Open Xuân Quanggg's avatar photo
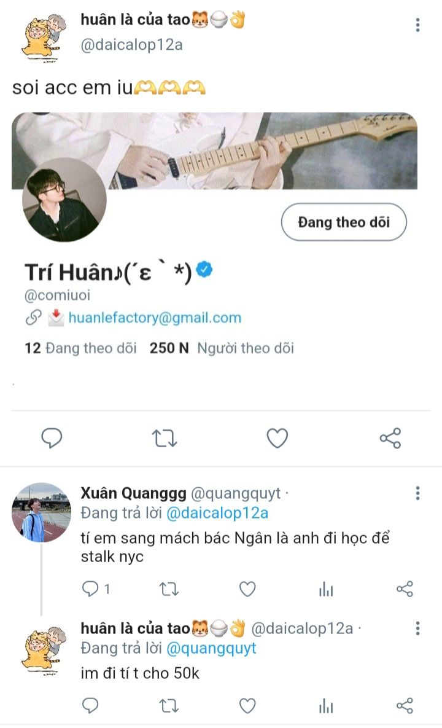Screen dimensions: 442x728 42,512
